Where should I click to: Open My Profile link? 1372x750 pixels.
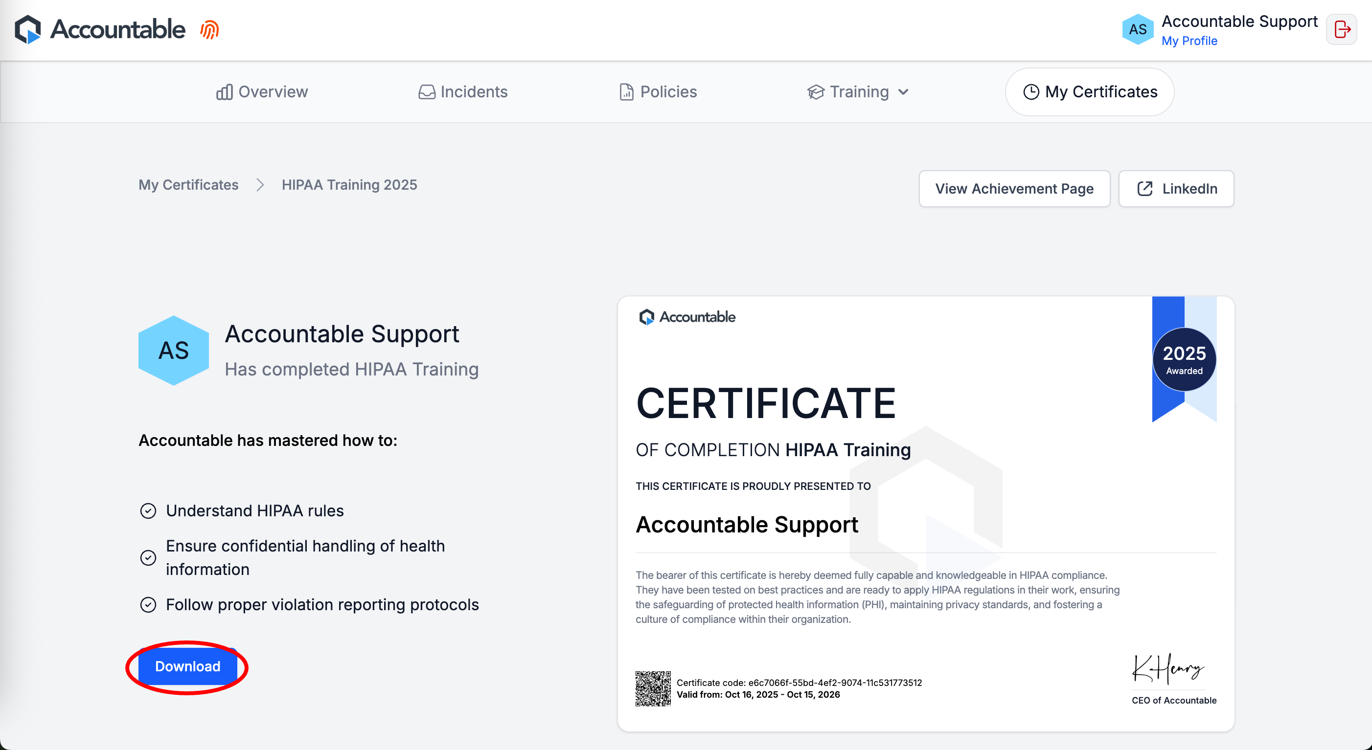tap(1189, 41)
